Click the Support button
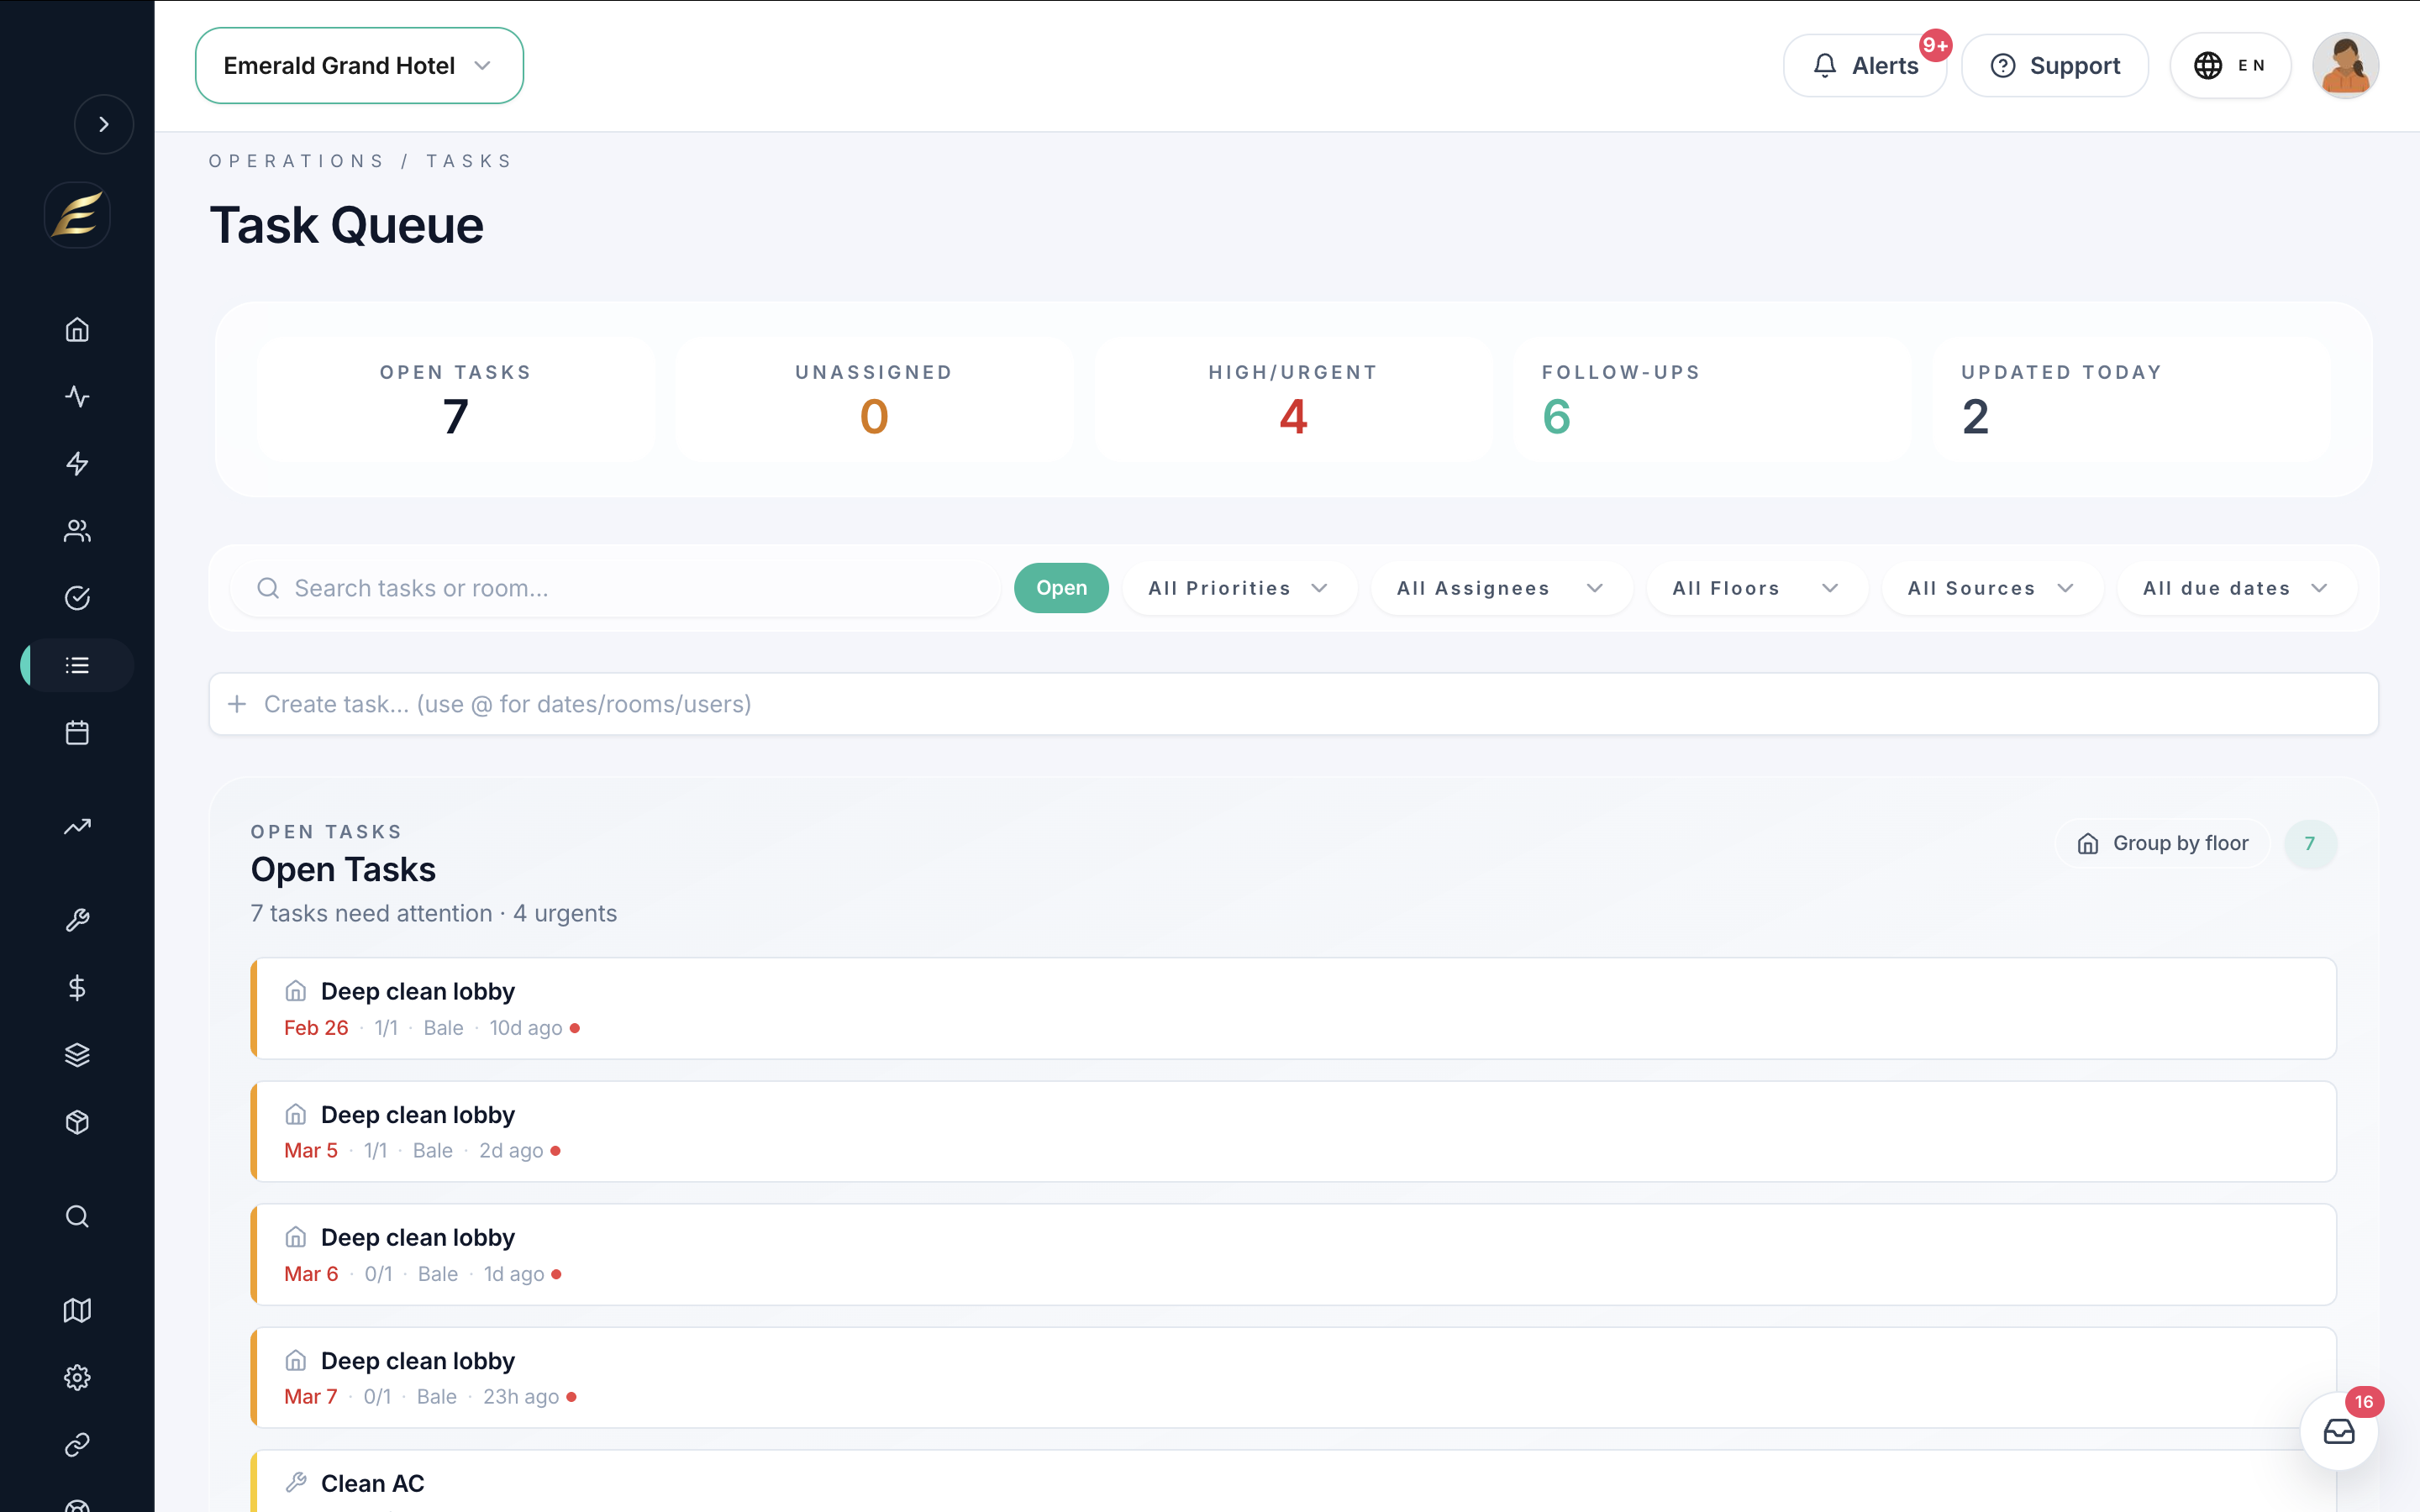This screenshot has height=1512, width=2420. [x=2055, y=66]
